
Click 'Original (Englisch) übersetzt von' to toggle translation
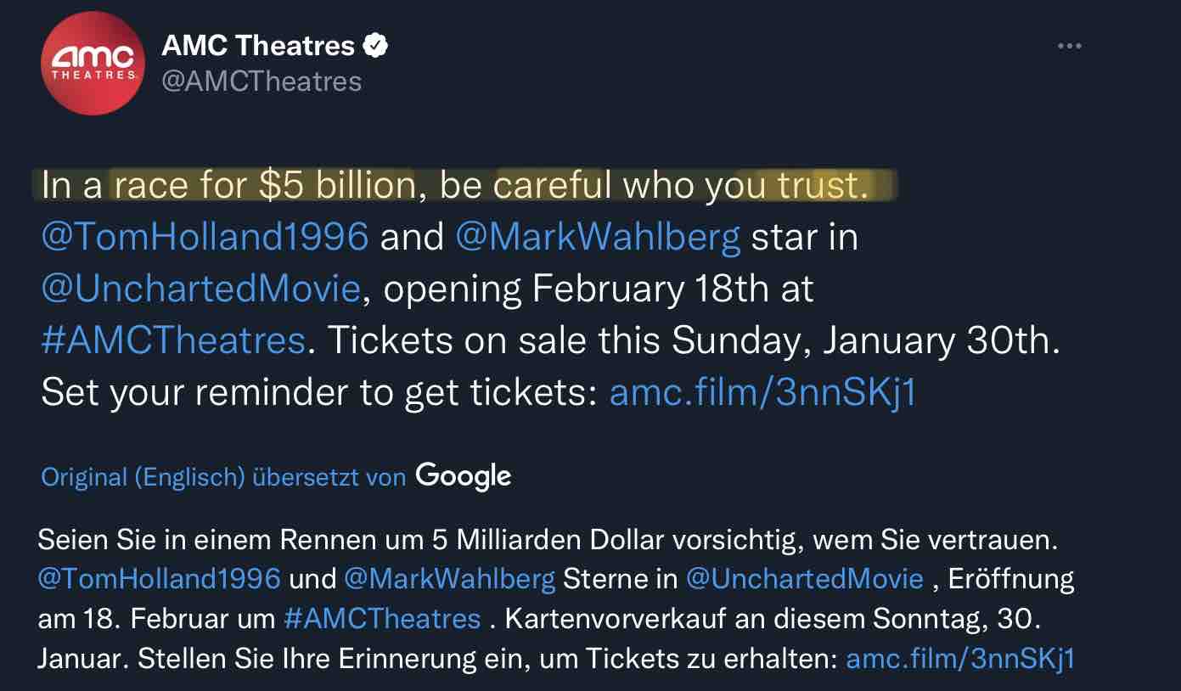tap(221, 476)
